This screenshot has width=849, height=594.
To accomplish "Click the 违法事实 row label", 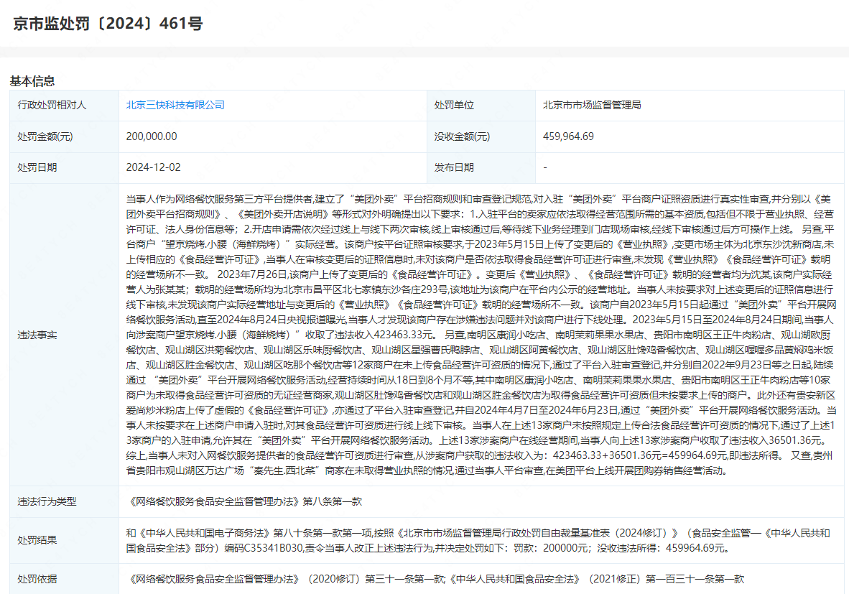I will [x=37, y=335].
